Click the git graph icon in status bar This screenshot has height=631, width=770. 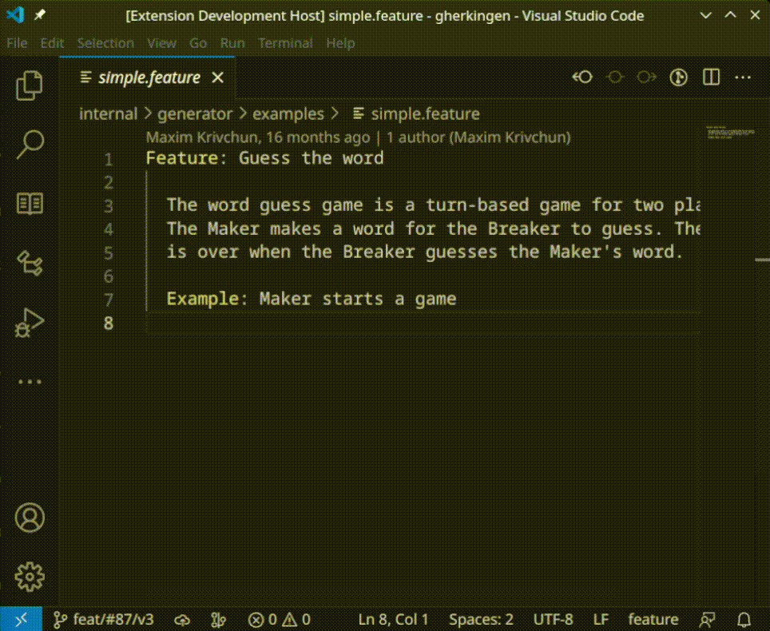click(x=218, y=620)
